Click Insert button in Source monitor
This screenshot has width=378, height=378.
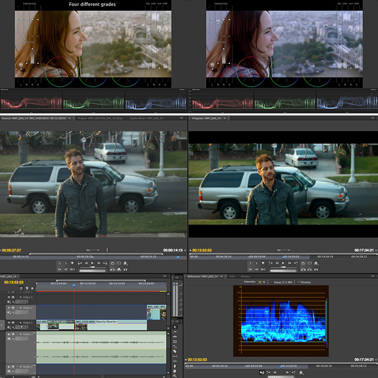click(x=112, y=269)
